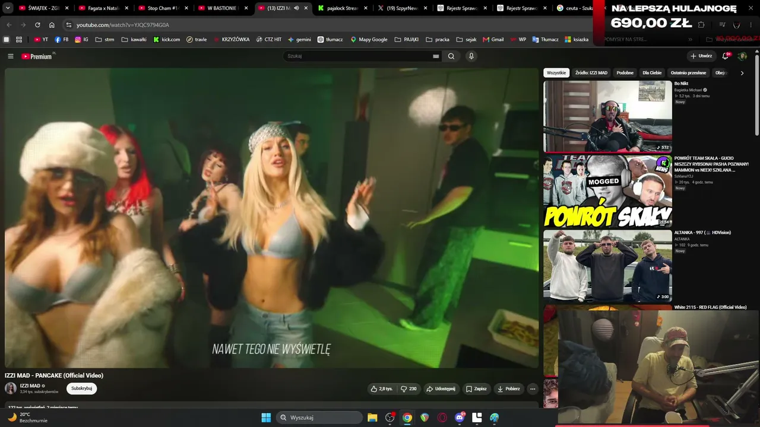The width and height of the screenshot is (760, 427).
Task: Switch to Google Chrome on the taskbar
Action: pyautogui.click(x=407, y=418)
